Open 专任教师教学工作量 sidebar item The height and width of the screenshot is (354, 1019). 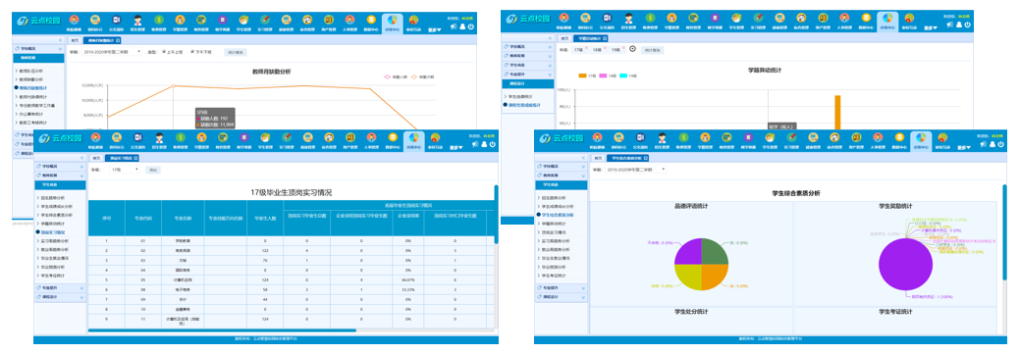37,105
